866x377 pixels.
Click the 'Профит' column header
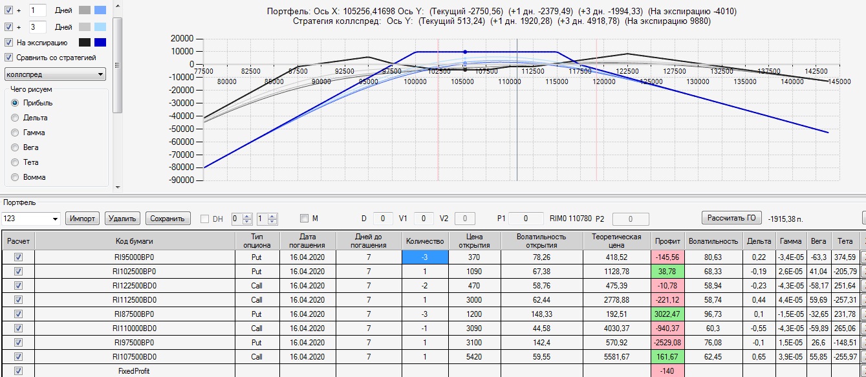pyautogui.click(x=667, y=241)
